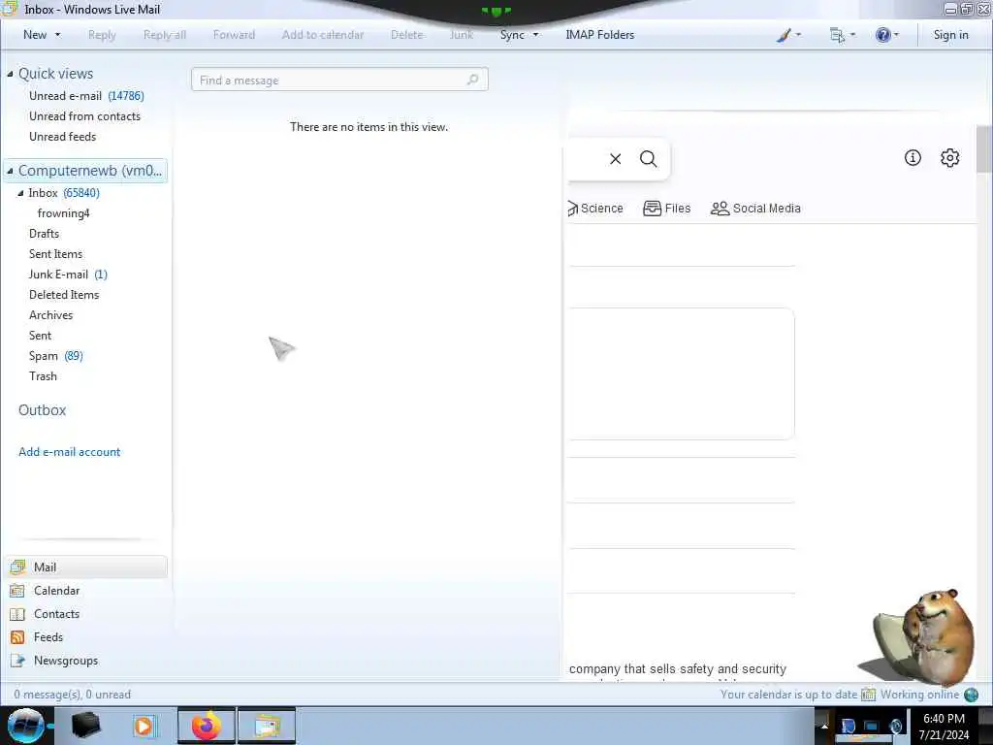Click the Delete toolbar button
The image size is (993, 745).
[x=406, y=35]
